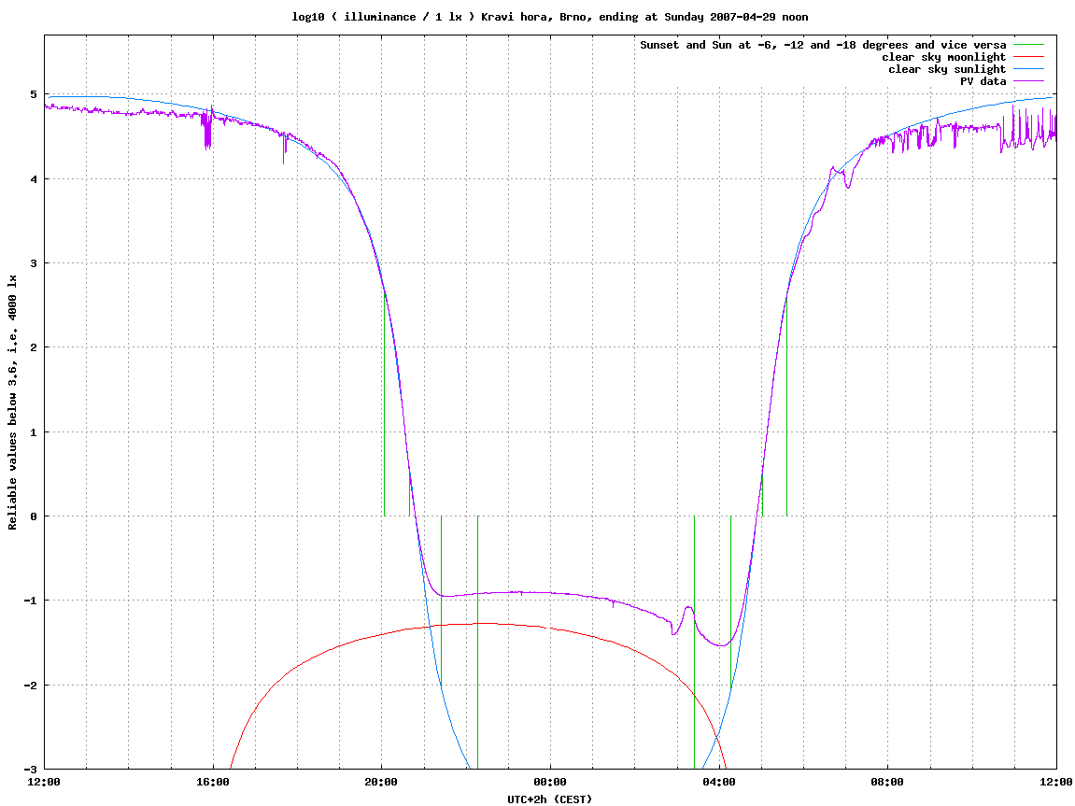The width and height of the screenshot is (1075, 806).
Task: Click the 'PV data' legend label
Action: coord(983,81)
